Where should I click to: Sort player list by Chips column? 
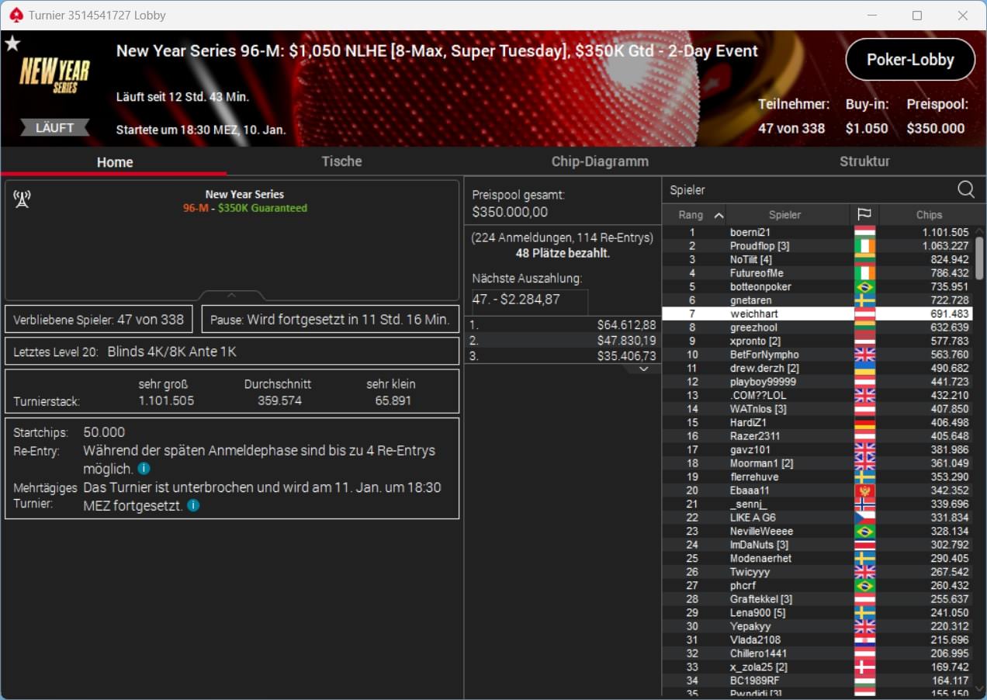[928, 215]
